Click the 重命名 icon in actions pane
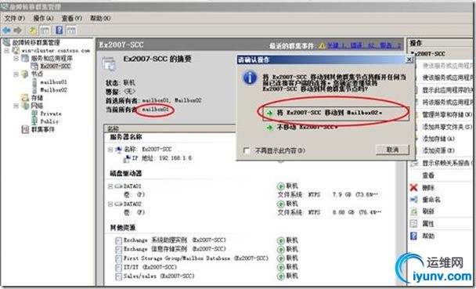The image size is (476, 289). tap(414, 200)
